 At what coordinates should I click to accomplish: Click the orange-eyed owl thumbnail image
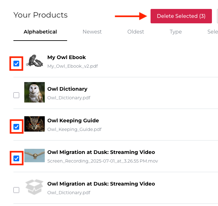[35, 124]
